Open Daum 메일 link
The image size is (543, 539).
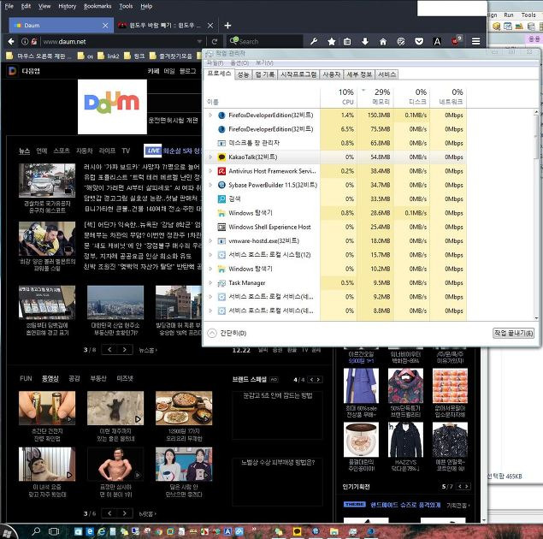(169, 71)
